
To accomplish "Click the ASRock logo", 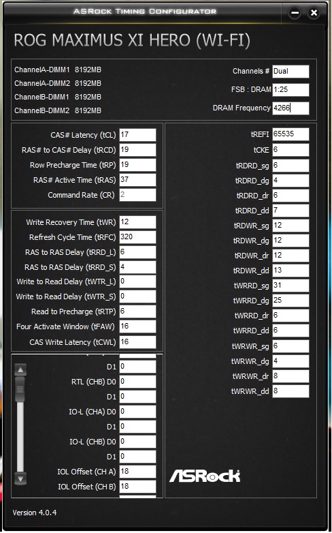I will tap(205, 476).
